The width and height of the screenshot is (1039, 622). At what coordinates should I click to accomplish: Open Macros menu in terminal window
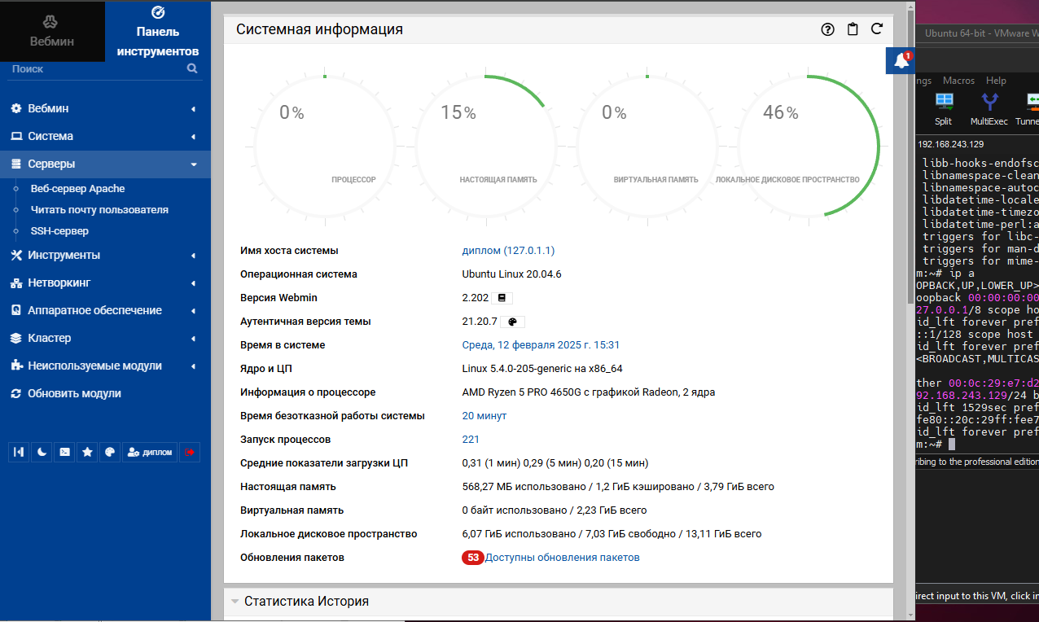[x=958, y=81]
